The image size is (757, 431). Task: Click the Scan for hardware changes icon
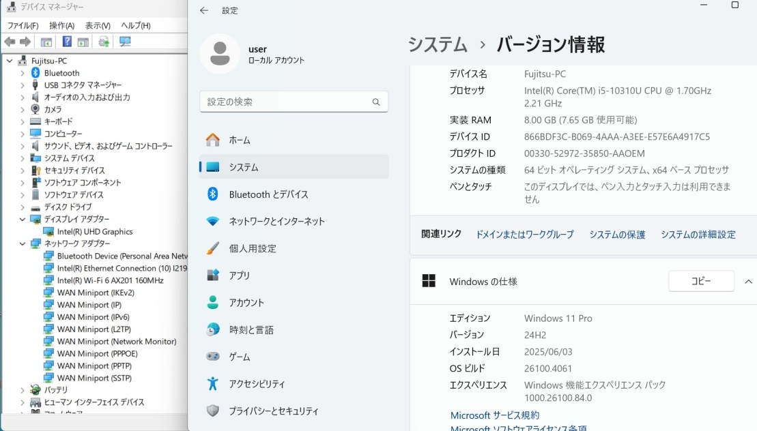coord(124,41)
